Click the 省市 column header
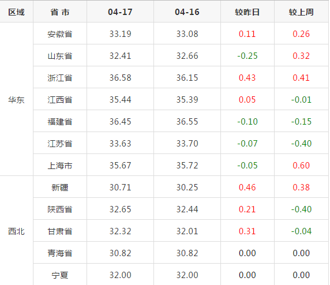The height and width of the screenshot is (285, 330). (60, 12)
